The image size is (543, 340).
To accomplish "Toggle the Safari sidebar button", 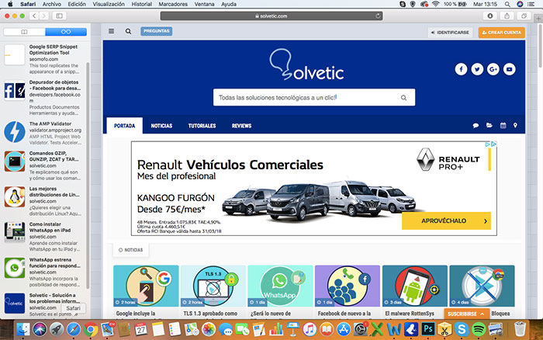I will [59, 16].
